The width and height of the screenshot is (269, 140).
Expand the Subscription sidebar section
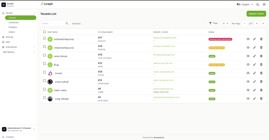tap(19, 47)
